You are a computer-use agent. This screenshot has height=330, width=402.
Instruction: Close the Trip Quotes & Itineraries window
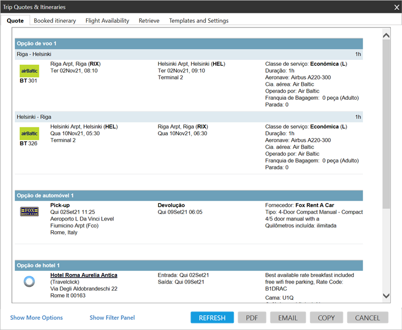click(396, 7)
